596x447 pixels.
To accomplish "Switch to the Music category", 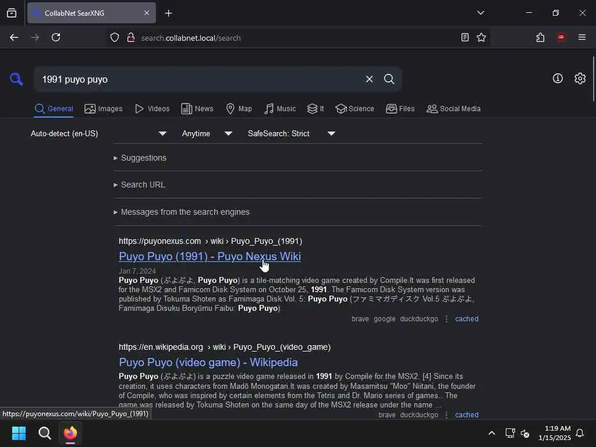I will pos(280,109).
